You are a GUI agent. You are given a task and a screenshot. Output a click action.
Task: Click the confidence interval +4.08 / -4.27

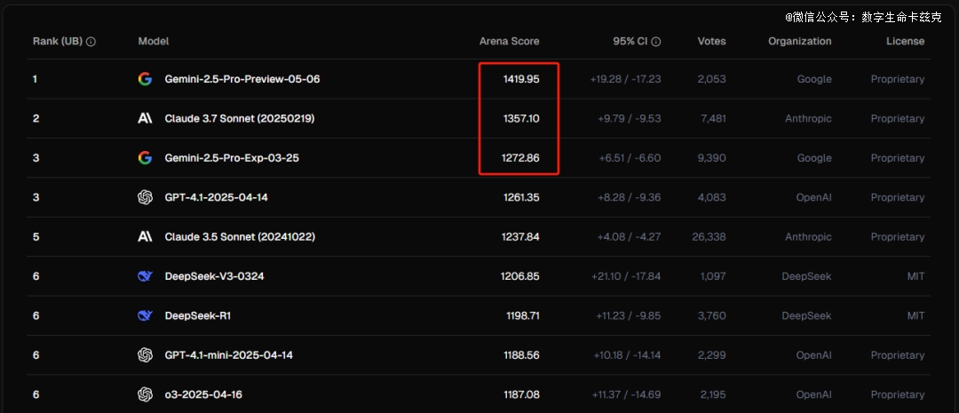[x=630, y=237]
